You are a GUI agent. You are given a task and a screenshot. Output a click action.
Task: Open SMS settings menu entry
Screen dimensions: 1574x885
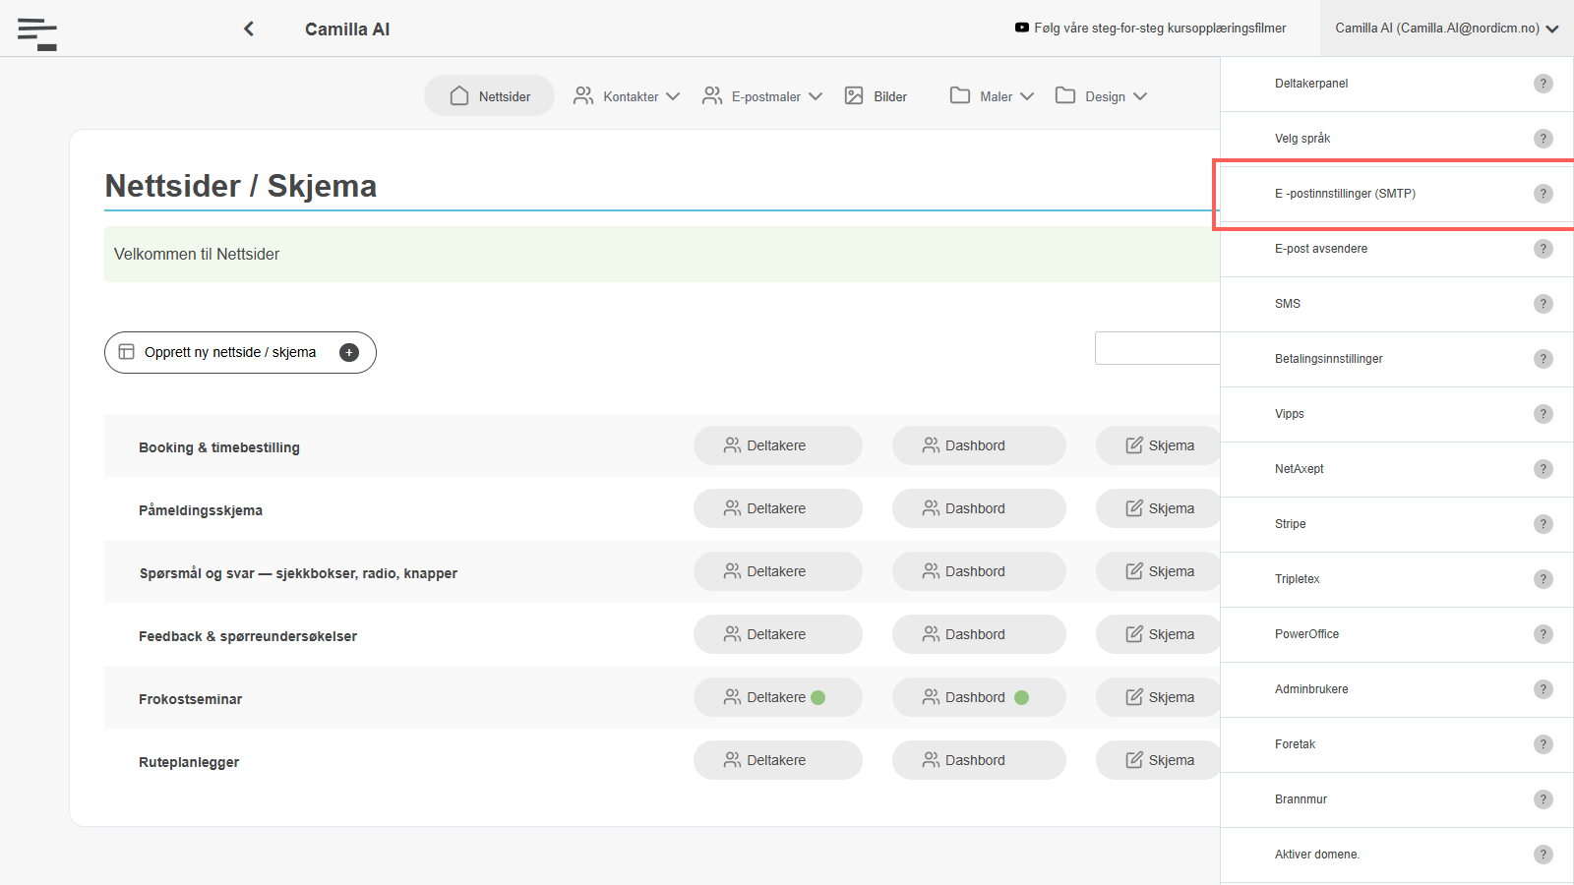[x=1397, y=304]
